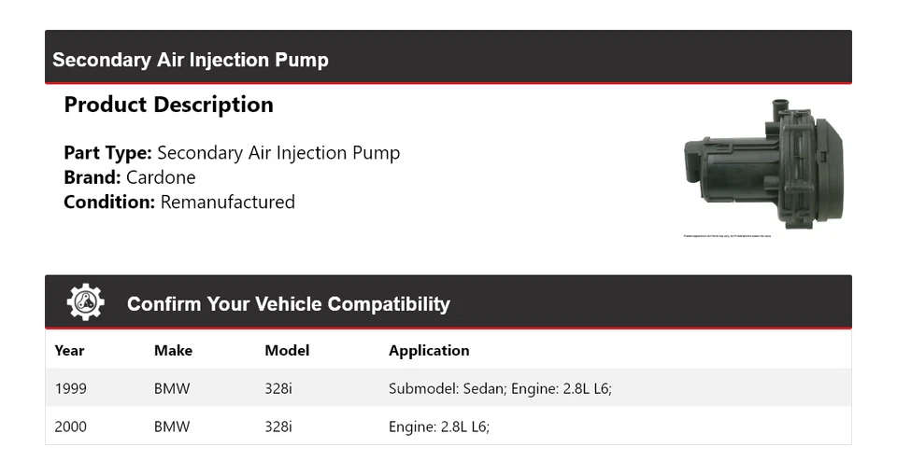This screenshot has height=475, width=897.
Task: Select 328i model in the 1999 row
Action: pos(278,388)
